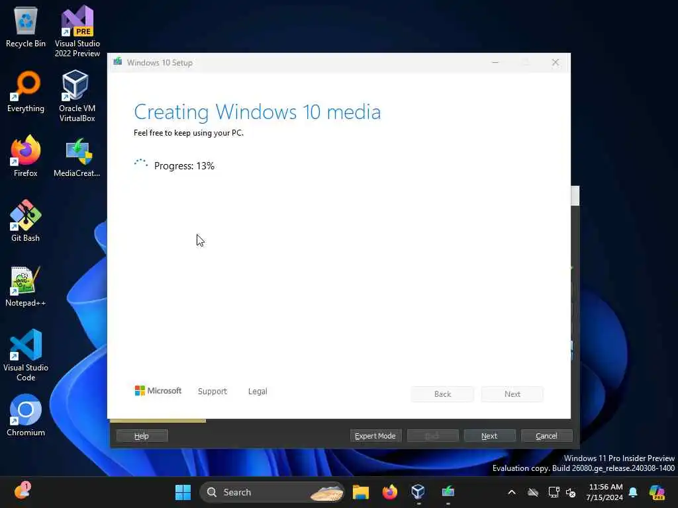Minimize the Windows 10 Setup window
The image size is (678, 508).
coord(495,63)
